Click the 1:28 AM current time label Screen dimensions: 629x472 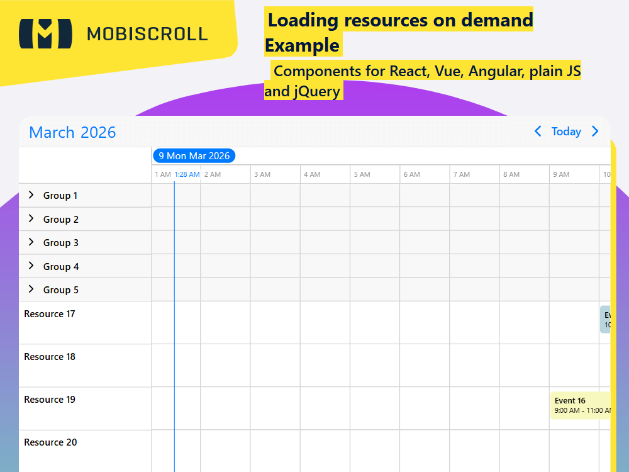pos(187,174)
